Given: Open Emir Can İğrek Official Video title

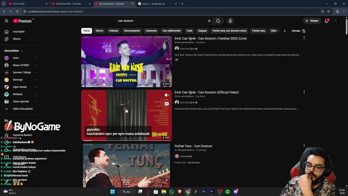Looking at the screenshot, I should click(207, 92).
